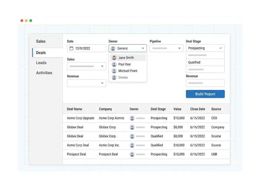Click the calendar icon in Date field
Viewport: 260px width, 188px height.
click(x=71, y=48)
